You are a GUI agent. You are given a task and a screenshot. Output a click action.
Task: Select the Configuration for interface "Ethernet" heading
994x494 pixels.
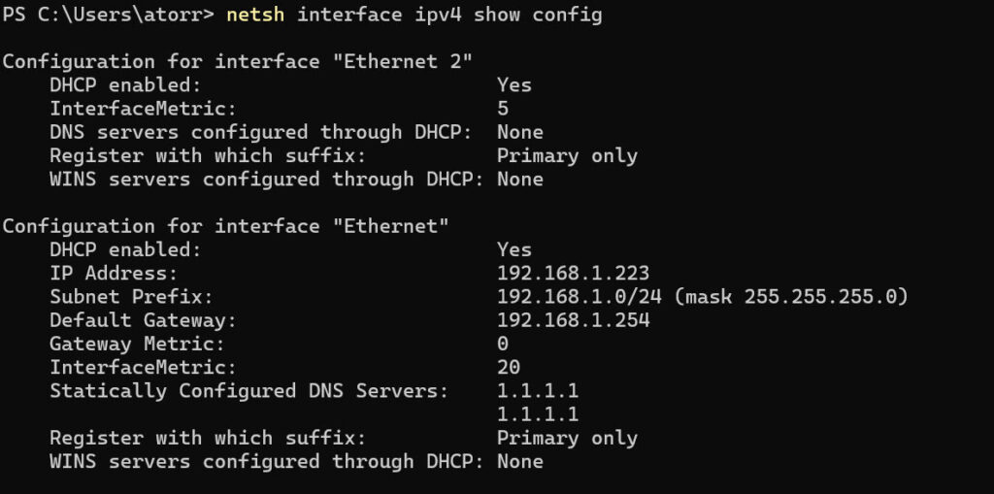click(x=225, y=226)
